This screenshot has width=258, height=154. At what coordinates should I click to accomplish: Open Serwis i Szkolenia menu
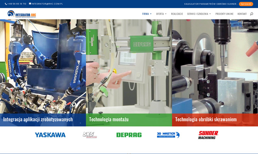click(198, 14)
